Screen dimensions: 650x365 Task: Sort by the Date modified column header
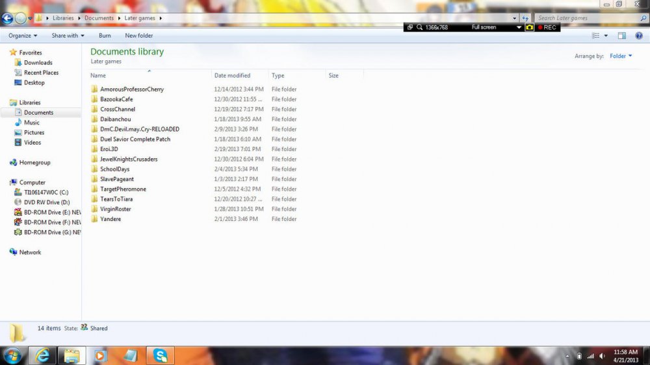click(x=232, y=76)
